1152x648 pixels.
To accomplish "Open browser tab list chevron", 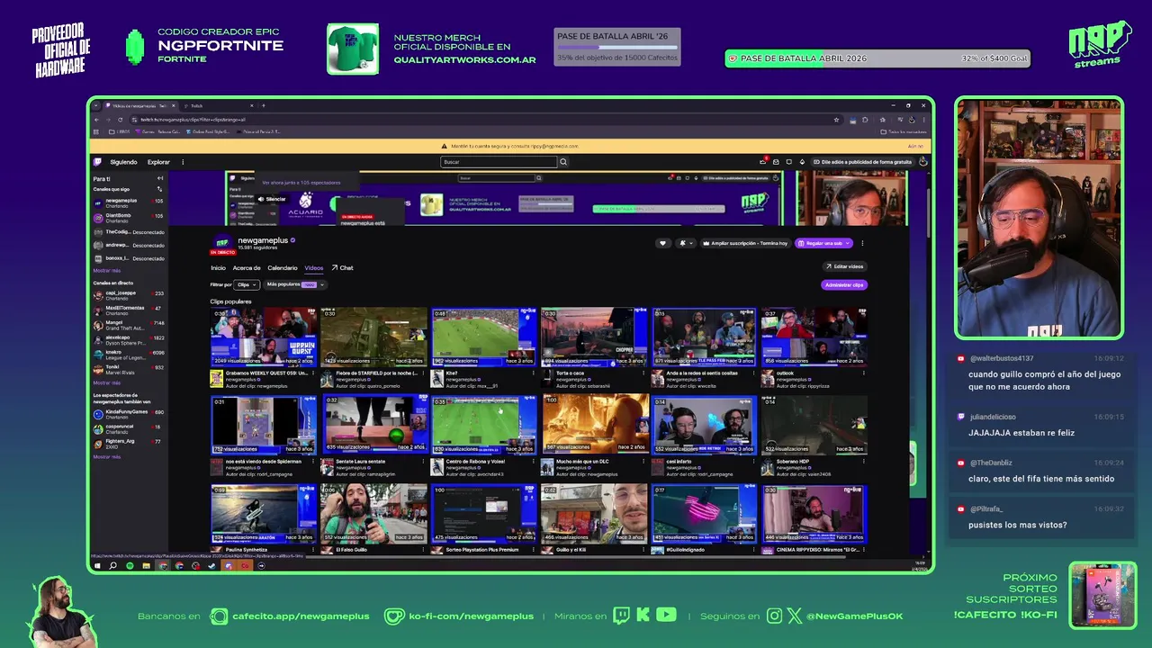I will click(x=95, y=105).
